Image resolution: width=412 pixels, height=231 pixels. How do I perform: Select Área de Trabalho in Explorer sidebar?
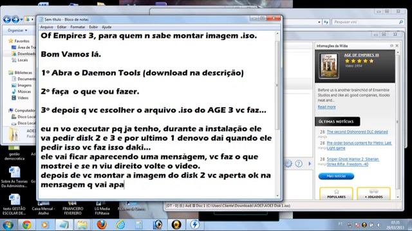pos(24,47)
